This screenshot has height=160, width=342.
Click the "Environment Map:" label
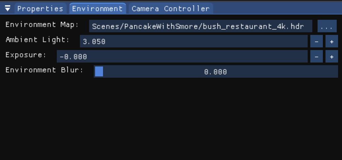(x=42, y=25)
